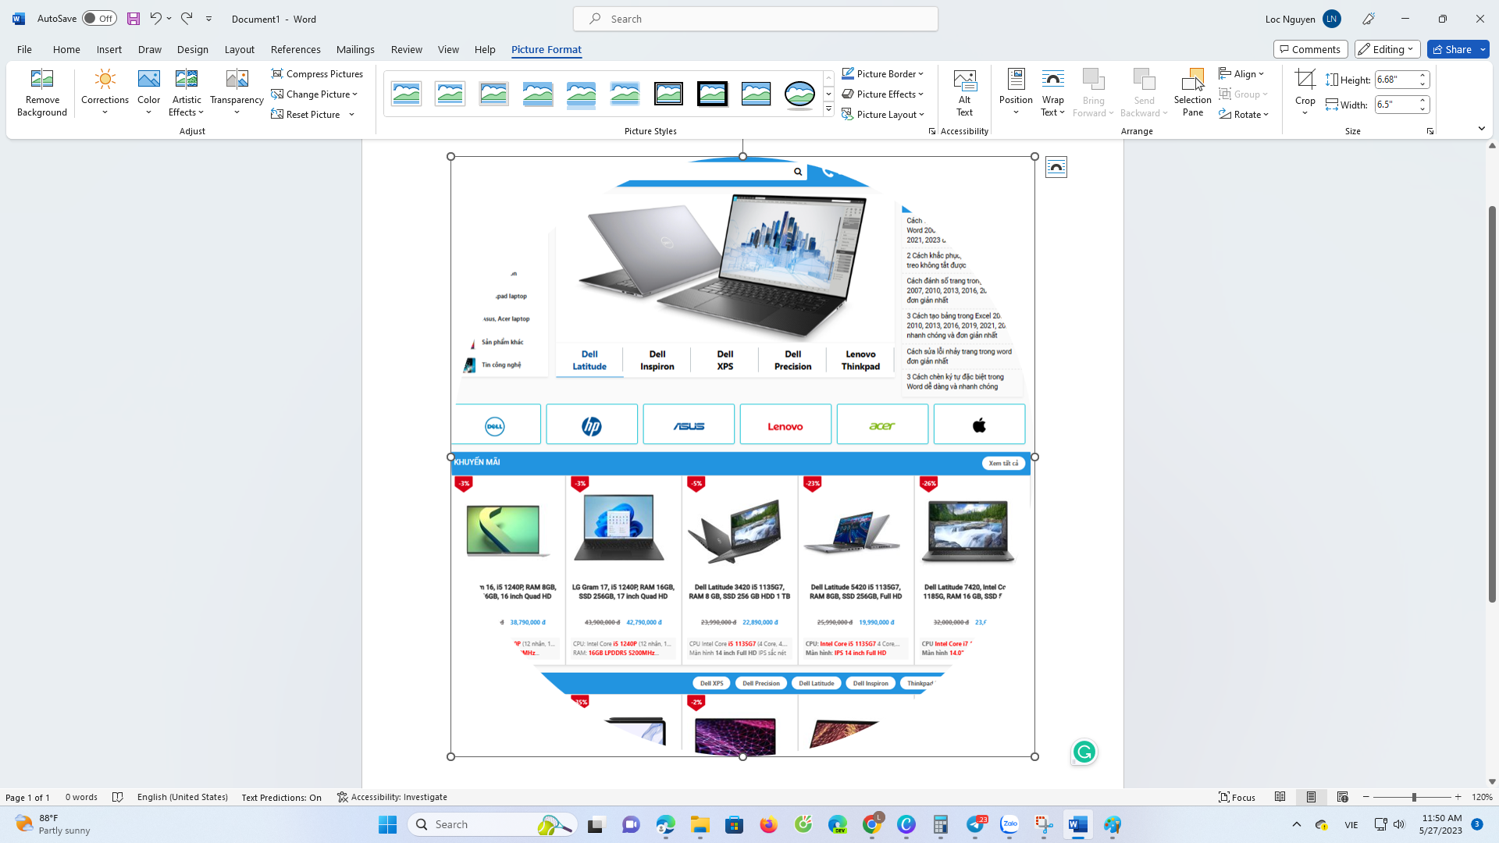
Task: Open Alt Text pane
Action: point(964,93)
